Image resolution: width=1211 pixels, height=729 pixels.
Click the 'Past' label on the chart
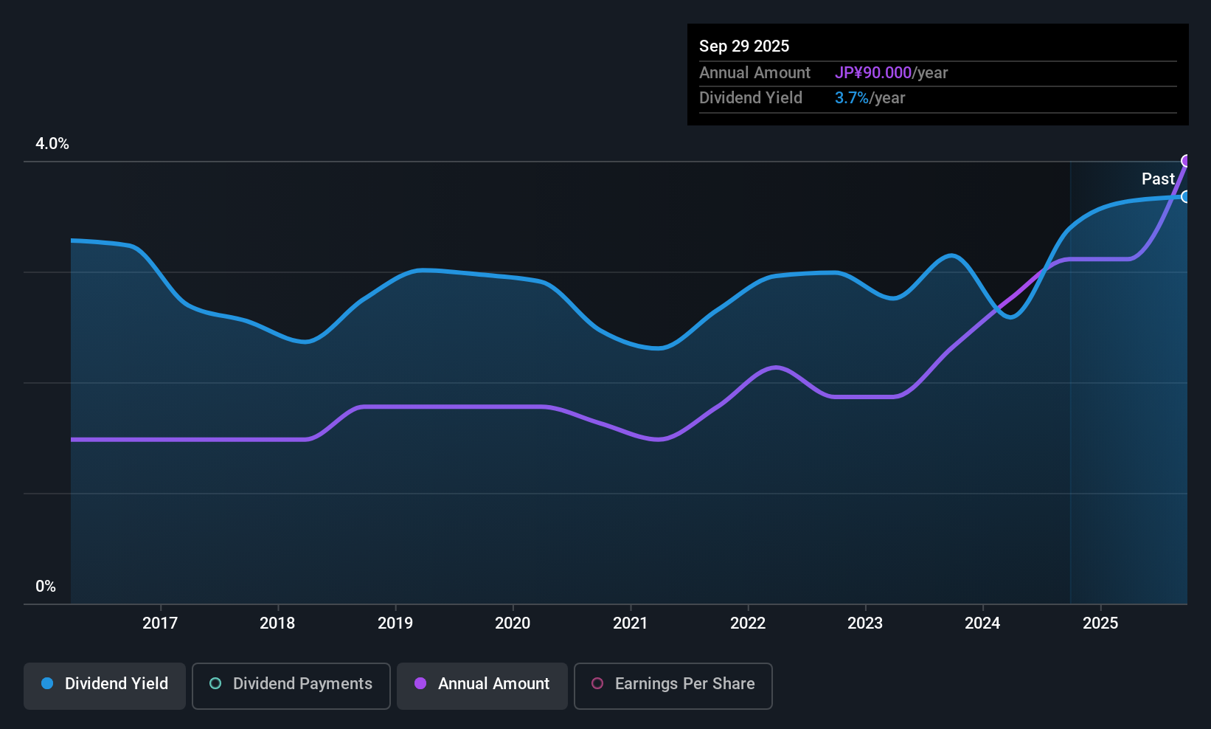[x=1158, y=179]
